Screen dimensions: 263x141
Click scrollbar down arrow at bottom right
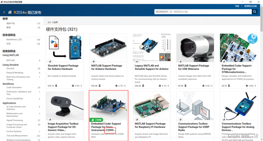tap(261, 139)
